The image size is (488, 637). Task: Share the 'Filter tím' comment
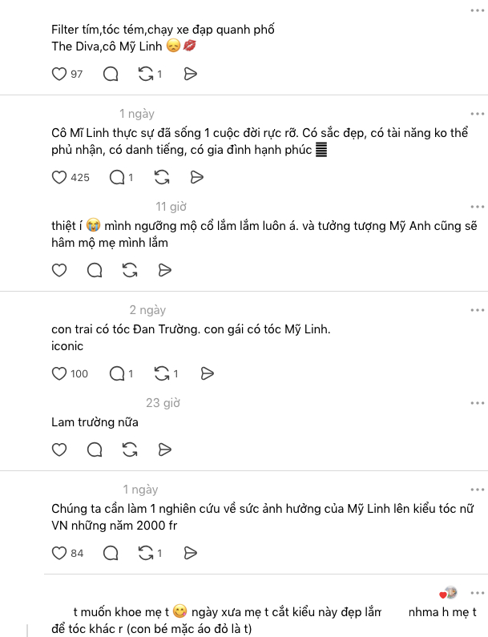[x=190, y=74]
